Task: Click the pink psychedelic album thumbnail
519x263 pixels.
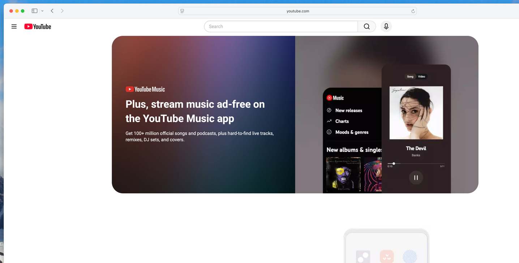Action: pyautogui.click(x=373, y=174)
